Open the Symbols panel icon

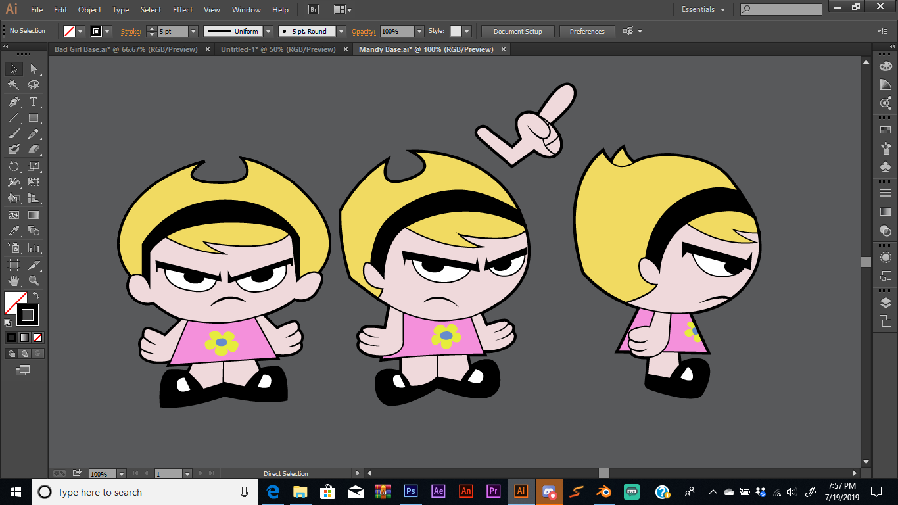[x=886, y=167]
